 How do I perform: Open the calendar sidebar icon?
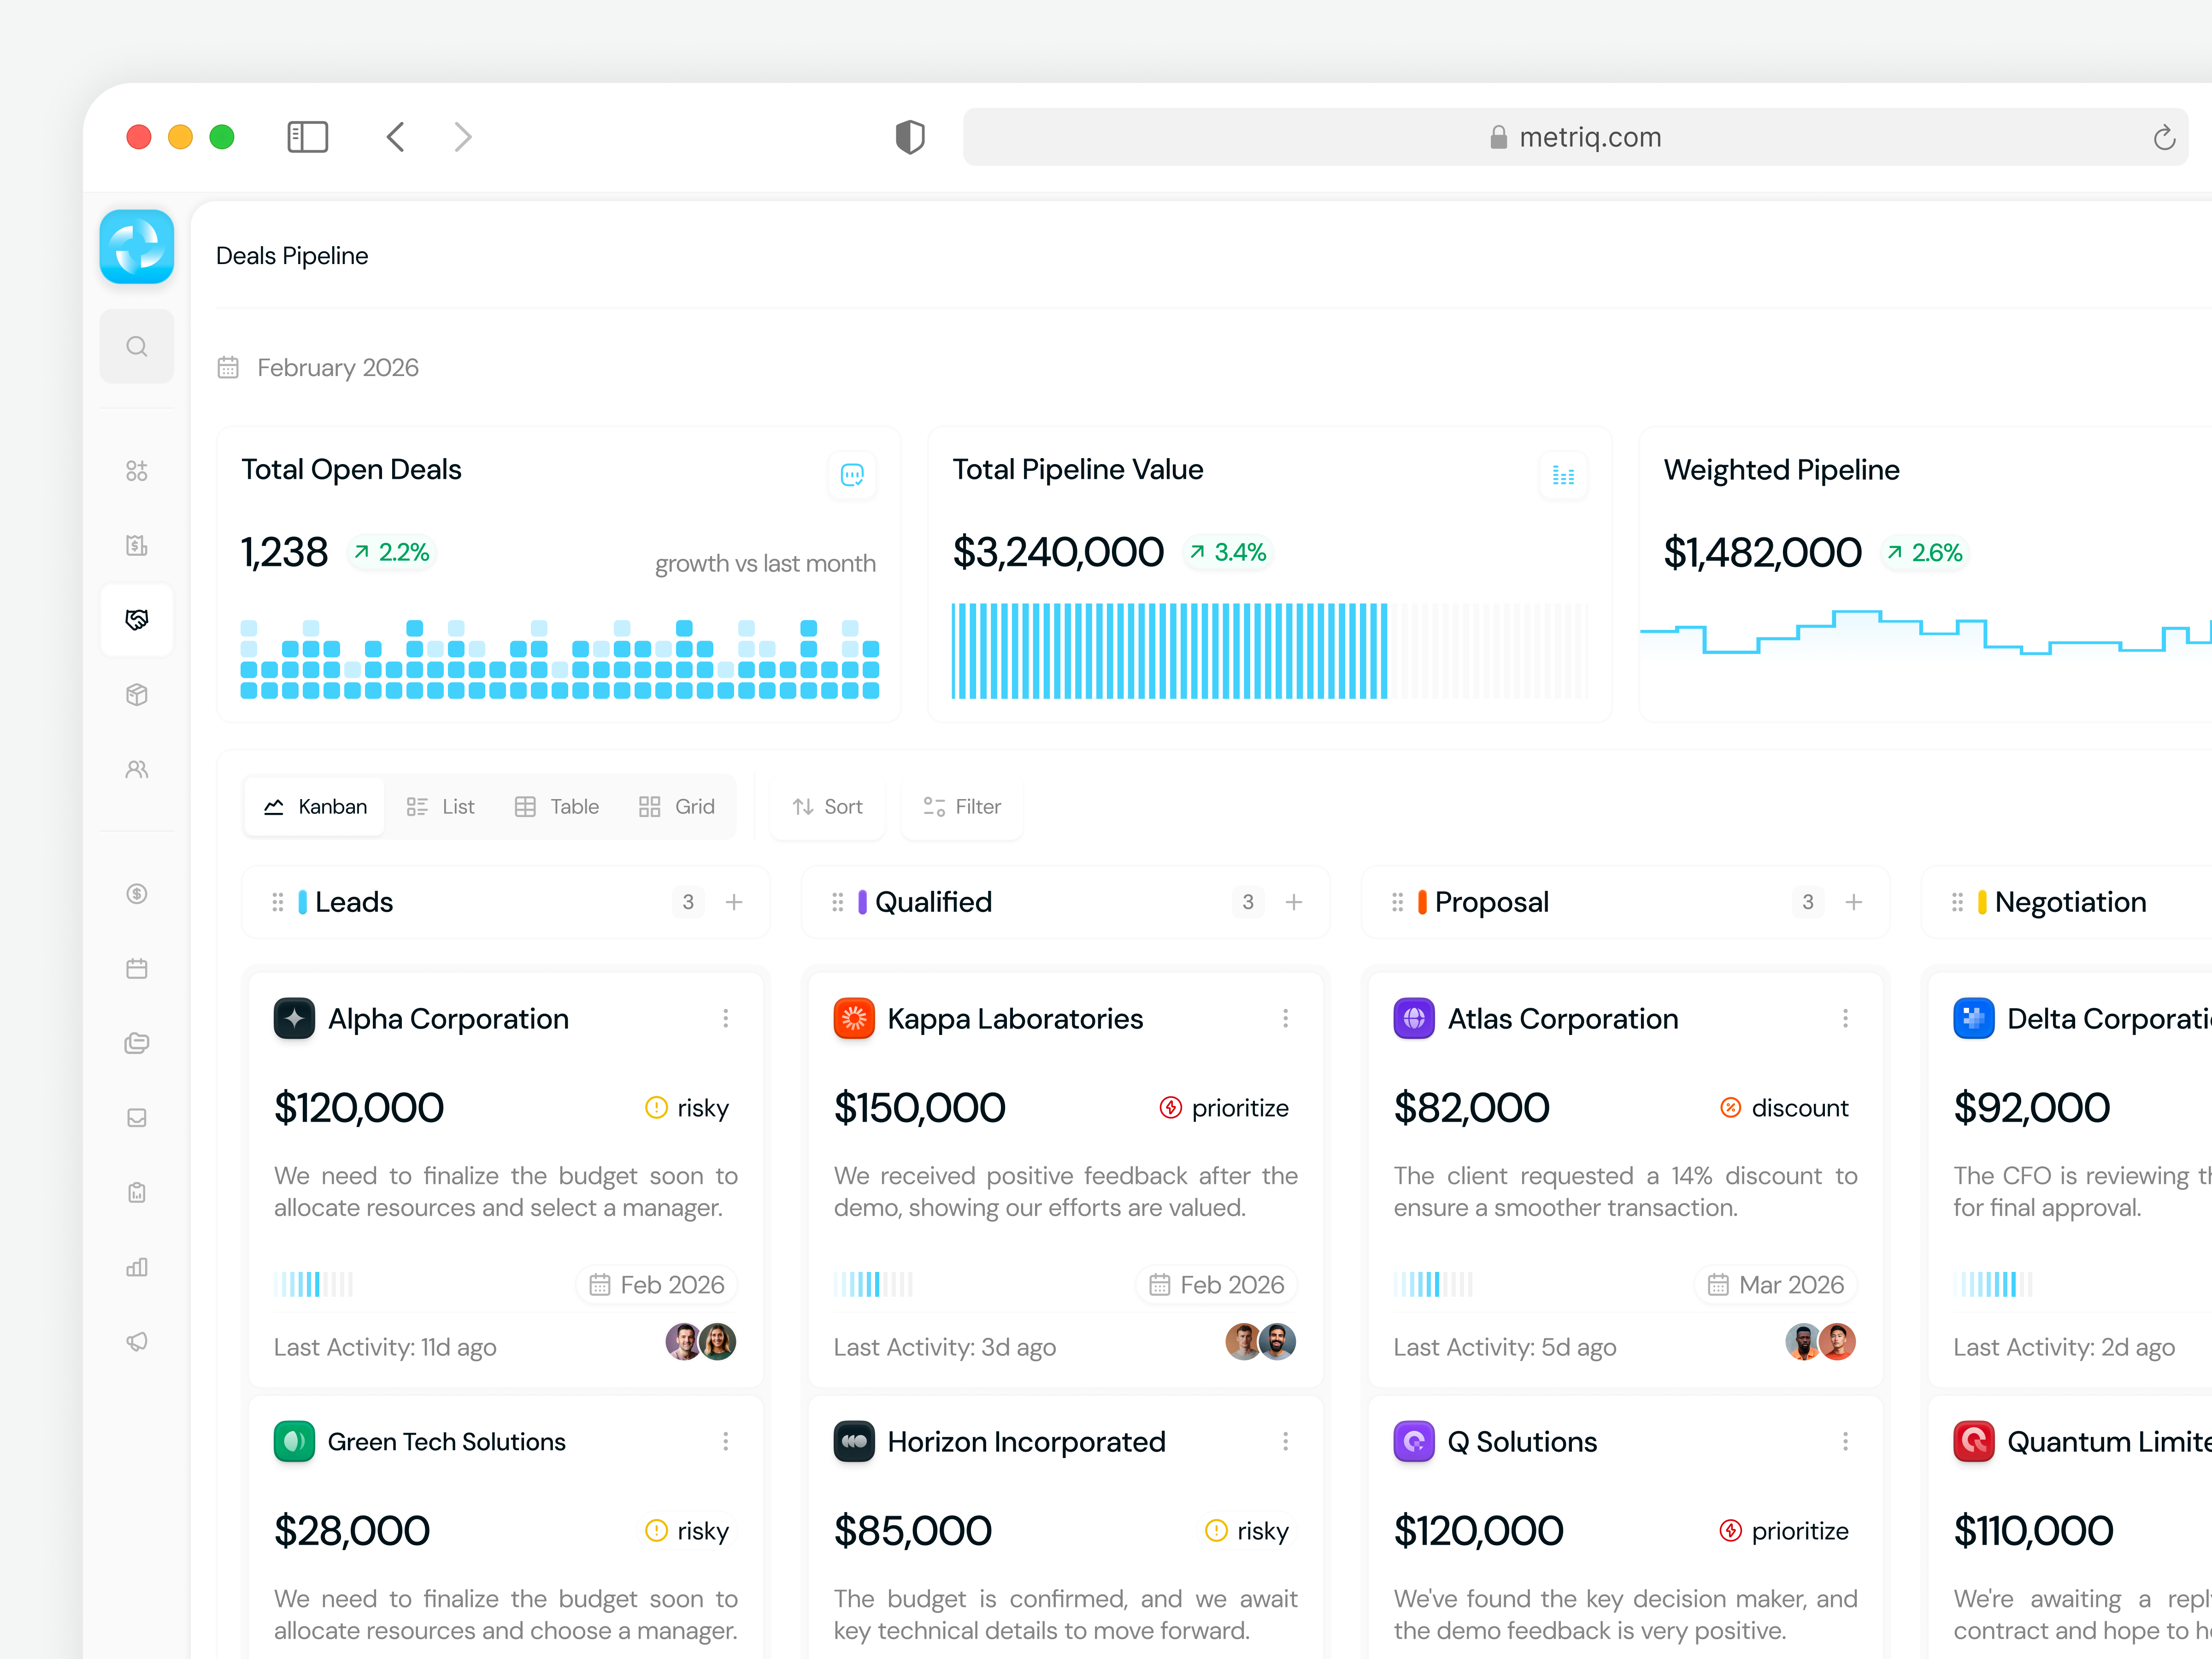(137, 968)
